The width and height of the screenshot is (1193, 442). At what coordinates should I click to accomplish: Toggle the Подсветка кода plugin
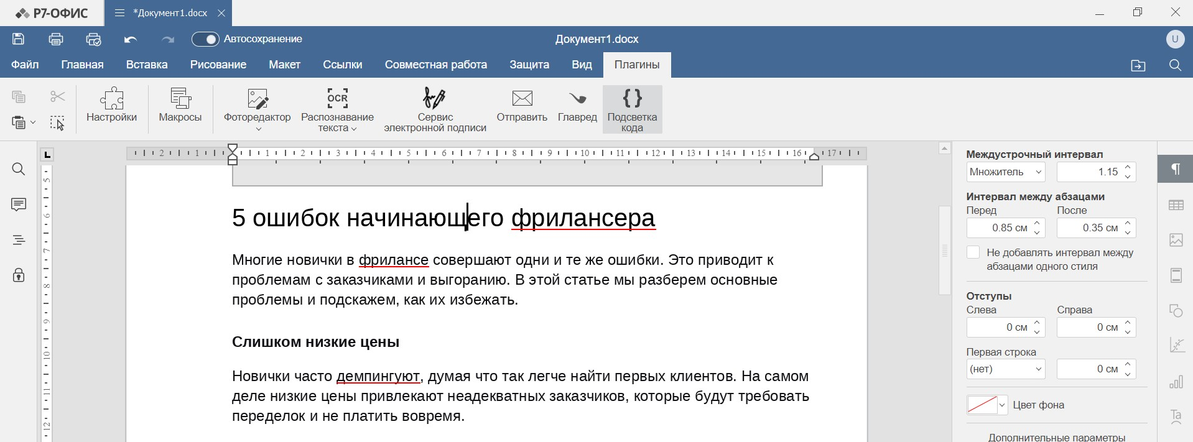pyautogui.click(x=632, y=109)
